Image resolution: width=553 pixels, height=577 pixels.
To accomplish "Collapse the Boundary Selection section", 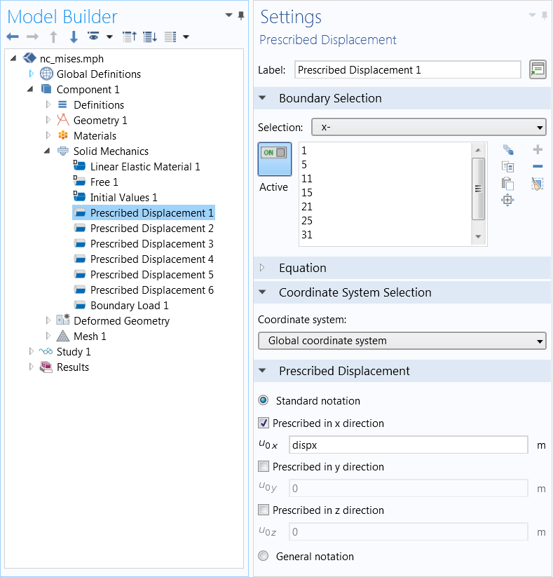I will [x=262, y=98].
